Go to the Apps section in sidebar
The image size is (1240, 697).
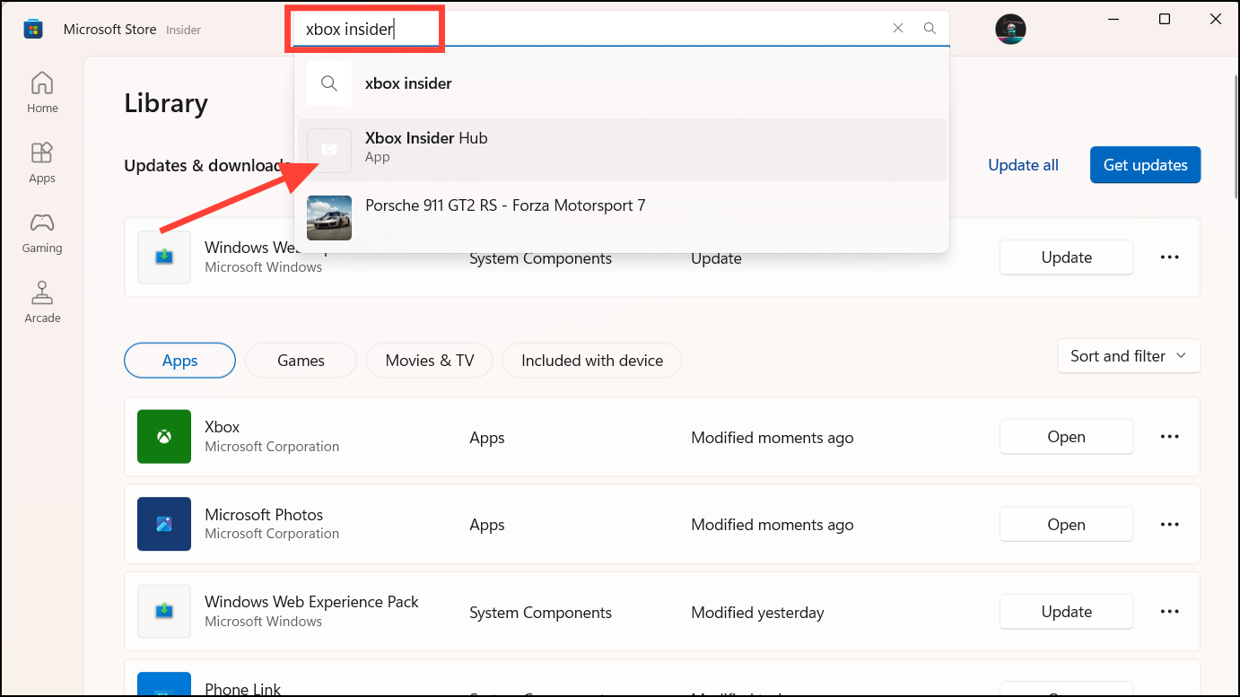click(x=42, y=163)
